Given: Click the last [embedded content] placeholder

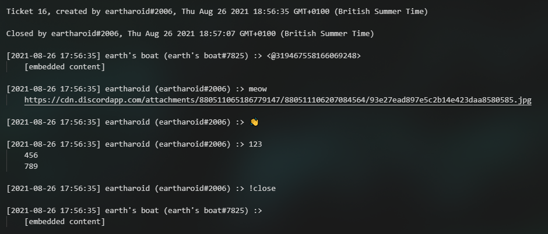Looking at the screenshot, I should click(x=65, y=222).
